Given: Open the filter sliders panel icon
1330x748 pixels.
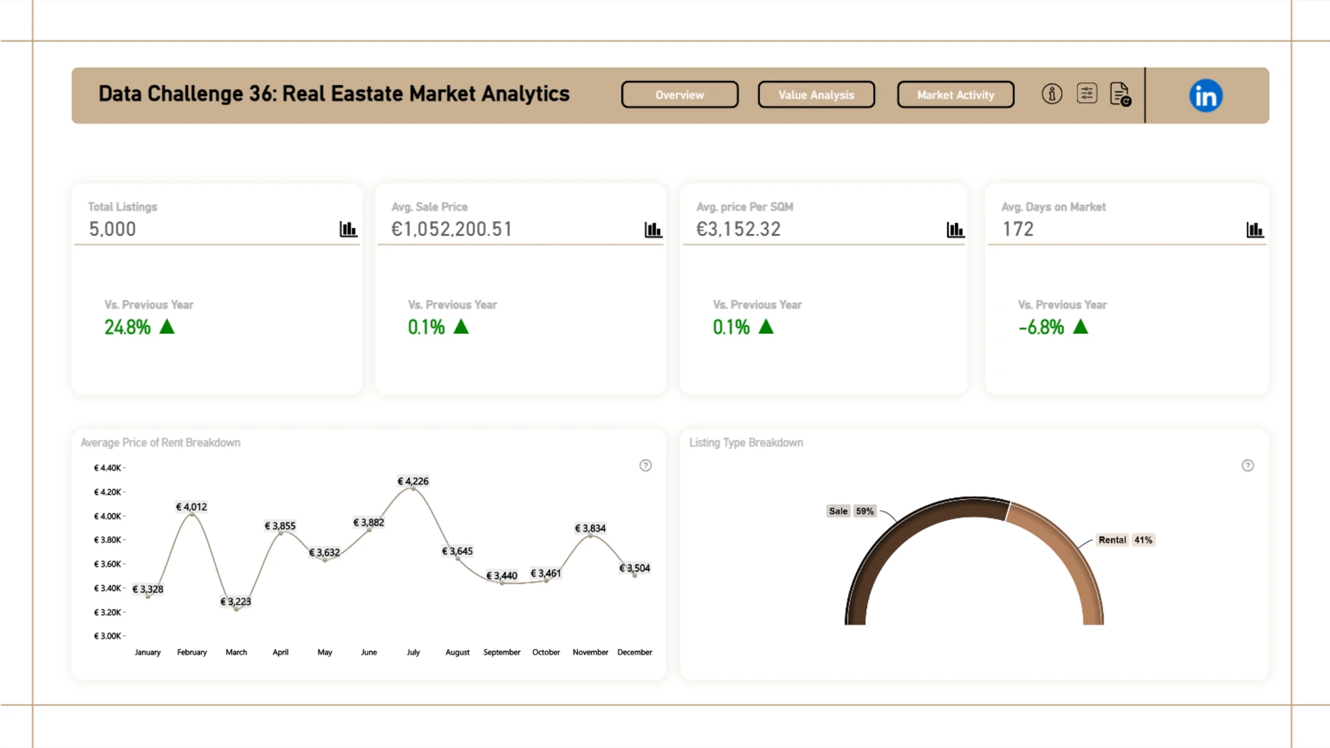Looking at the screenshot, I should [1087, 93].
